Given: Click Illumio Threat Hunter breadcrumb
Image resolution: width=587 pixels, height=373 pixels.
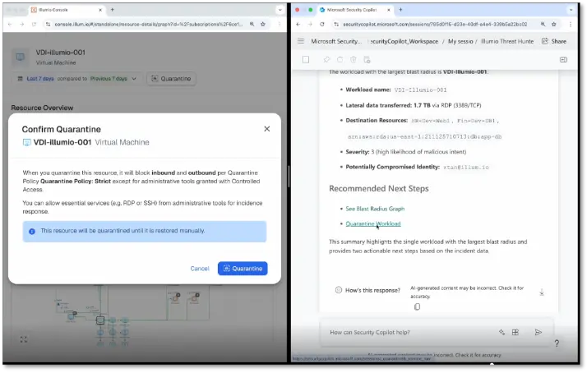Looking at the screenshot, I should click(x=507, y=42).
